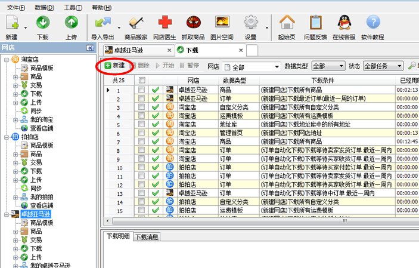
Task: Launch the 网店医生 red cross icon
Action: pos(165,23)
